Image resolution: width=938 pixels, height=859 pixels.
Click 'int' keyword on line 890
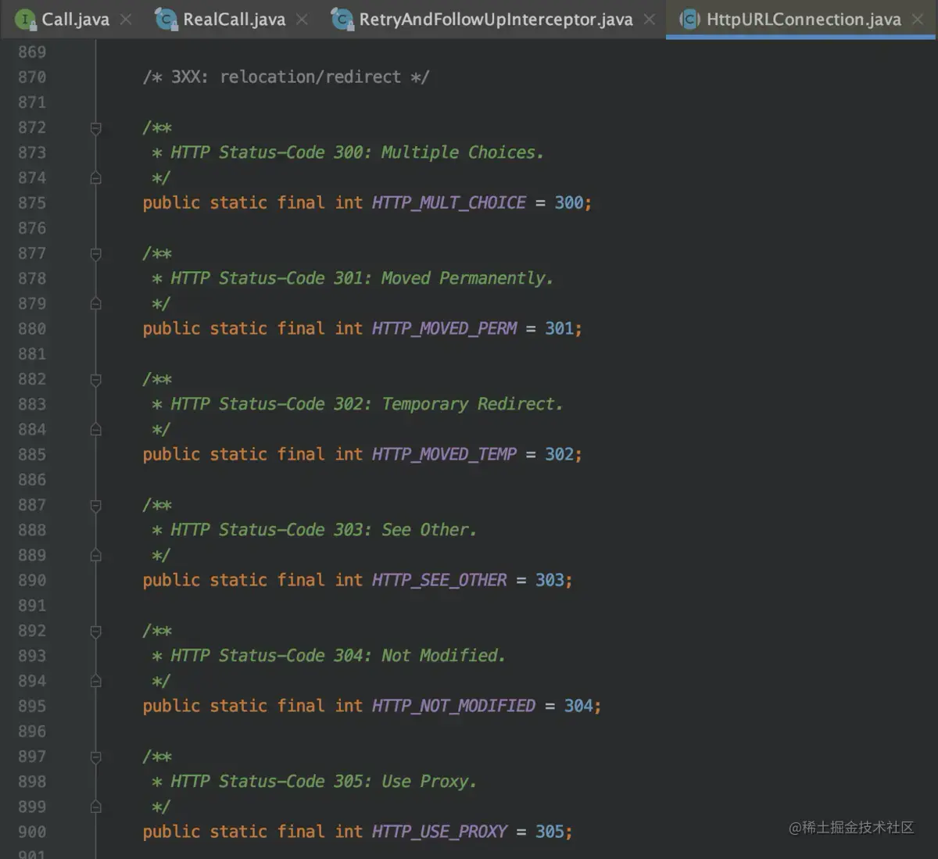tap(349, 580)
